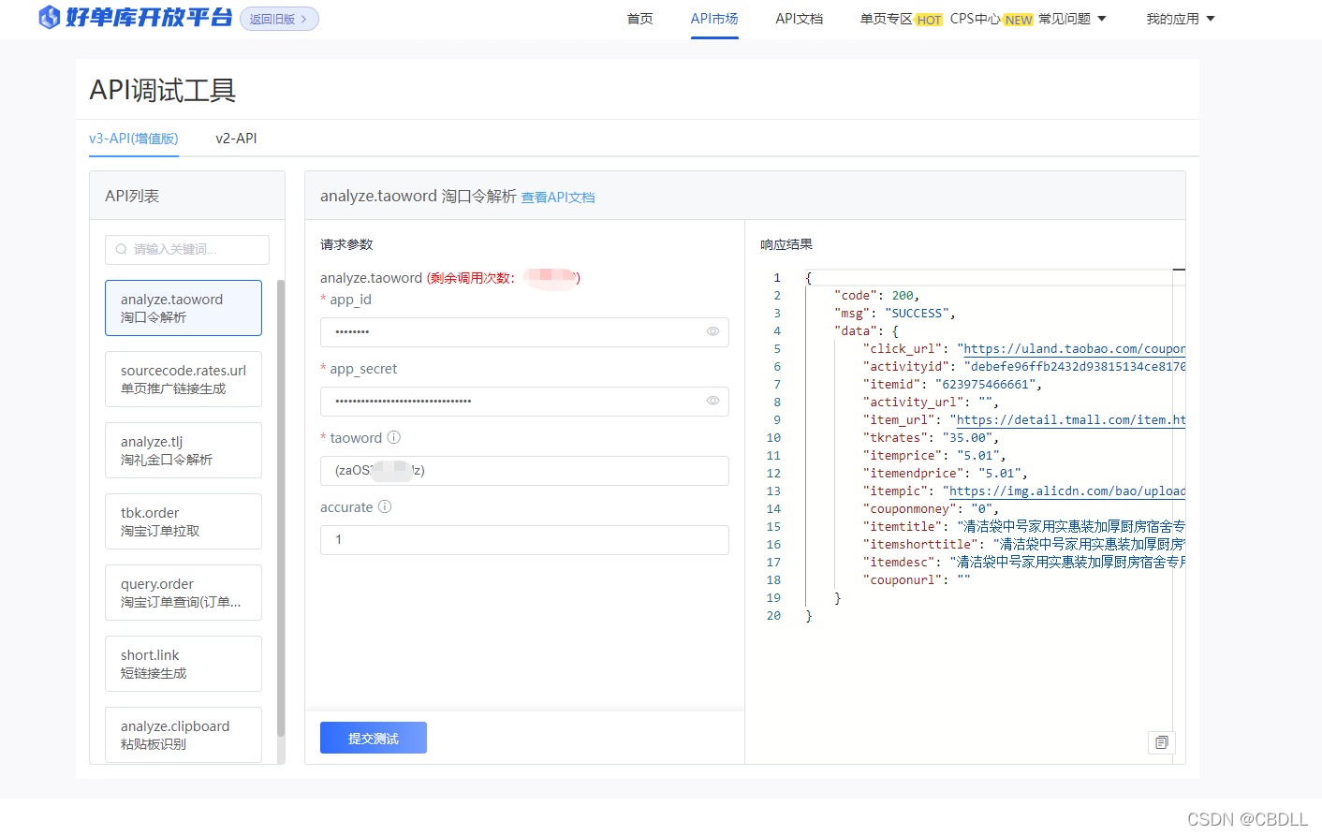Viewport: 1322px width, 835px height.
Task: Click the API list vertical scrollbar
Action: [x=281, y=508]
